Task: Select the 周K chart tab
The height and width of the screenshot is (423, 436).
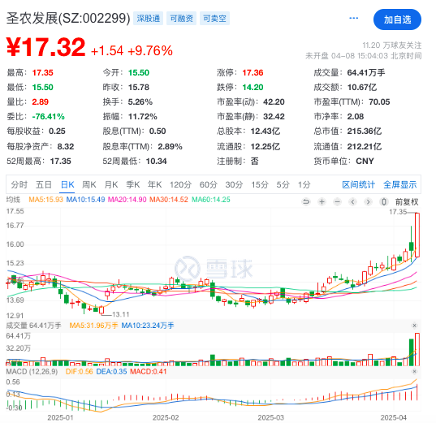Action: click(x=89, y=184)
